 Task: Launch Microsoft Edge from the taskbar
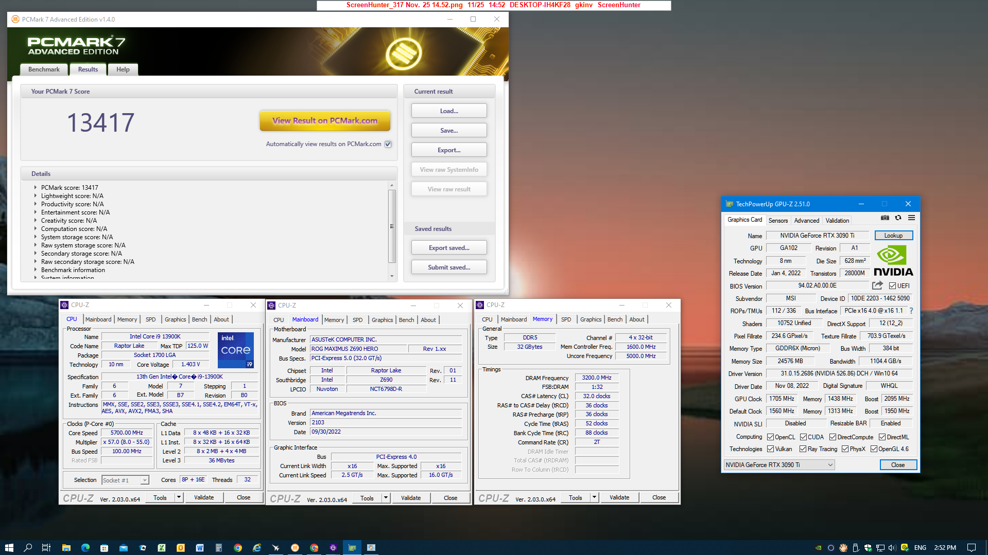[x=85, y=547]
